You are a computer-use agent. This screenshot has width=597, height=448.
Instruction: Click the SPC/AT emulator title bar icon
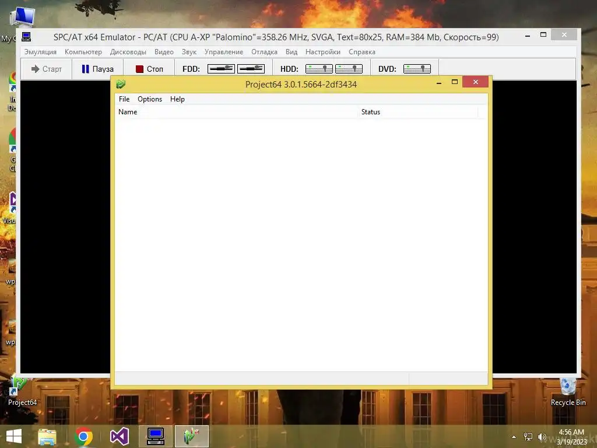pyautogui.click(x=26, y=37)
